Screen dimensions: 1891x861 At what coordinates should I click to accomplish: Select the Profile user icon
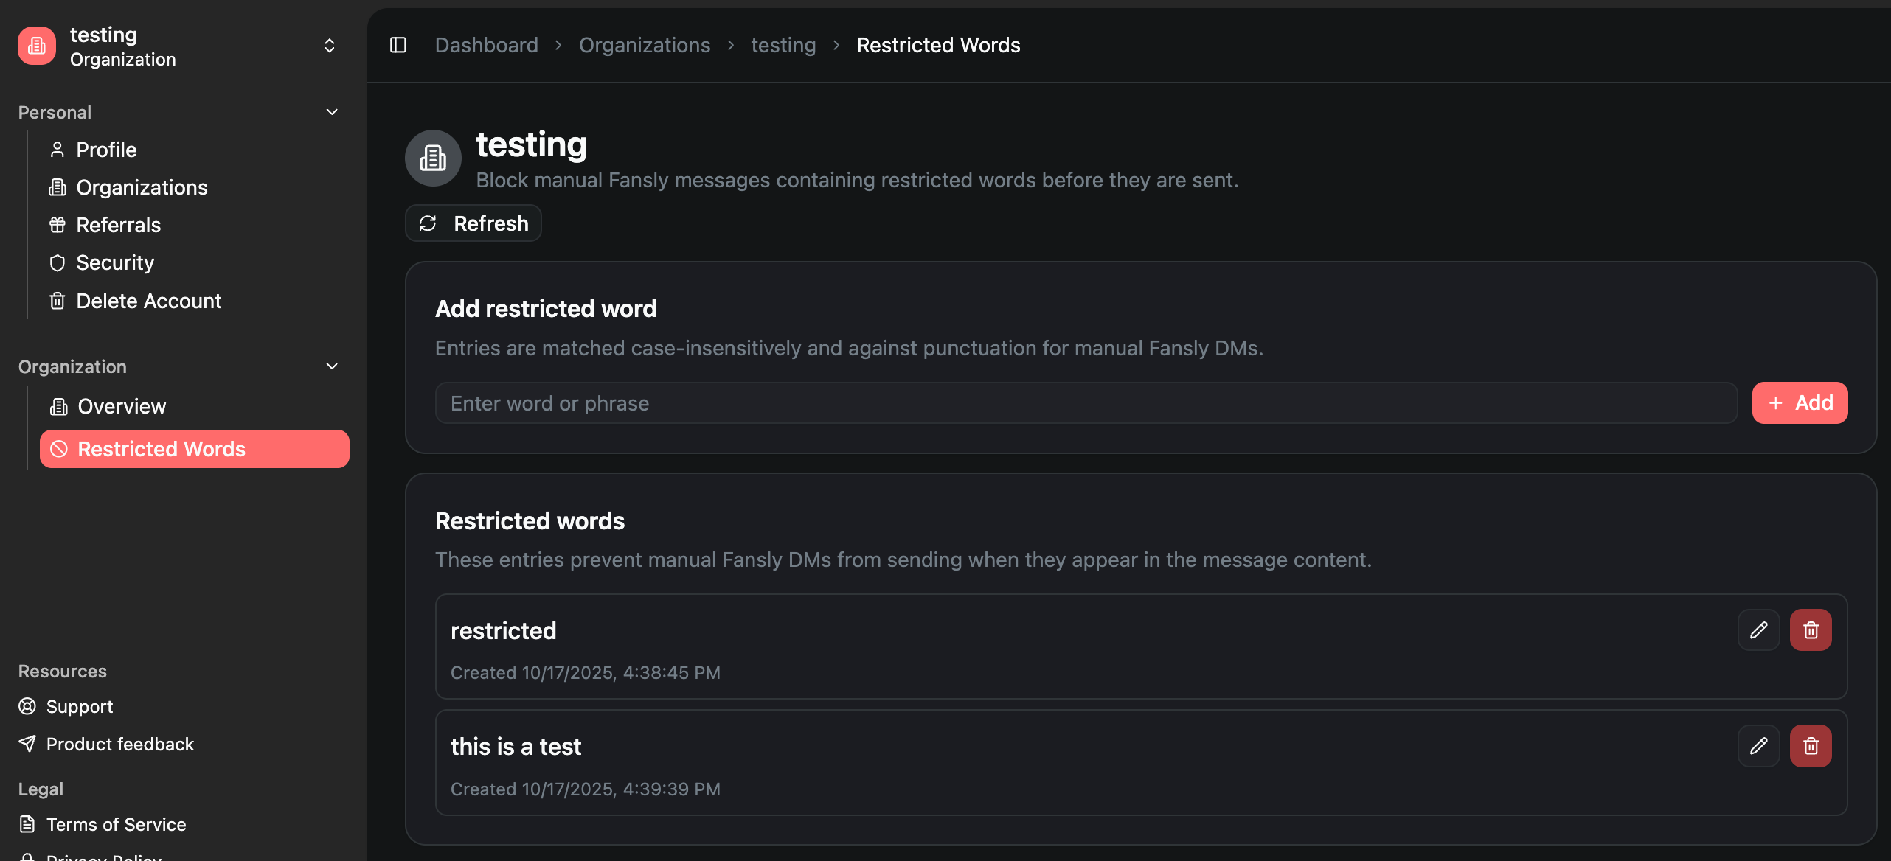(x=57, y=149)
